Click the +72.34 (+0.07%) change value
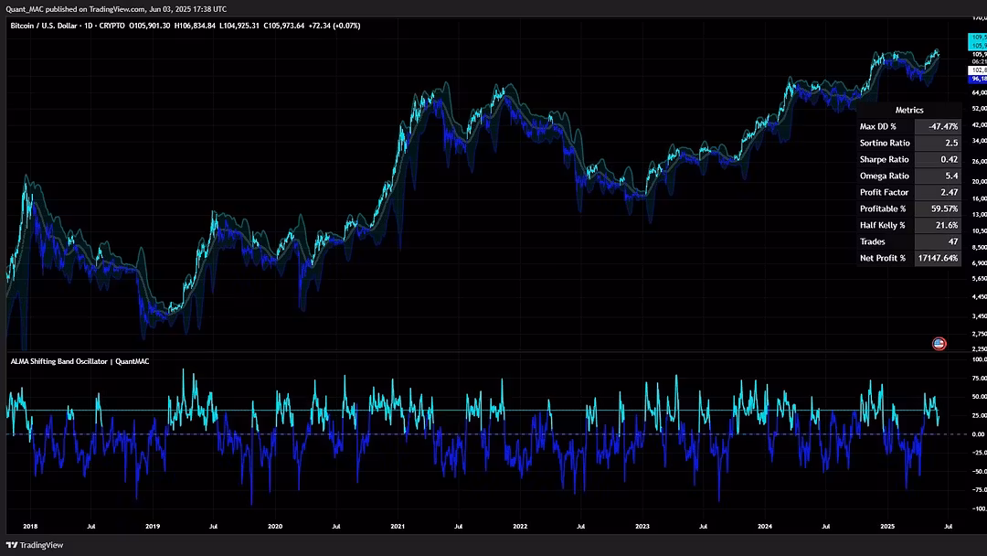987x556 pixels. [334, 26]
